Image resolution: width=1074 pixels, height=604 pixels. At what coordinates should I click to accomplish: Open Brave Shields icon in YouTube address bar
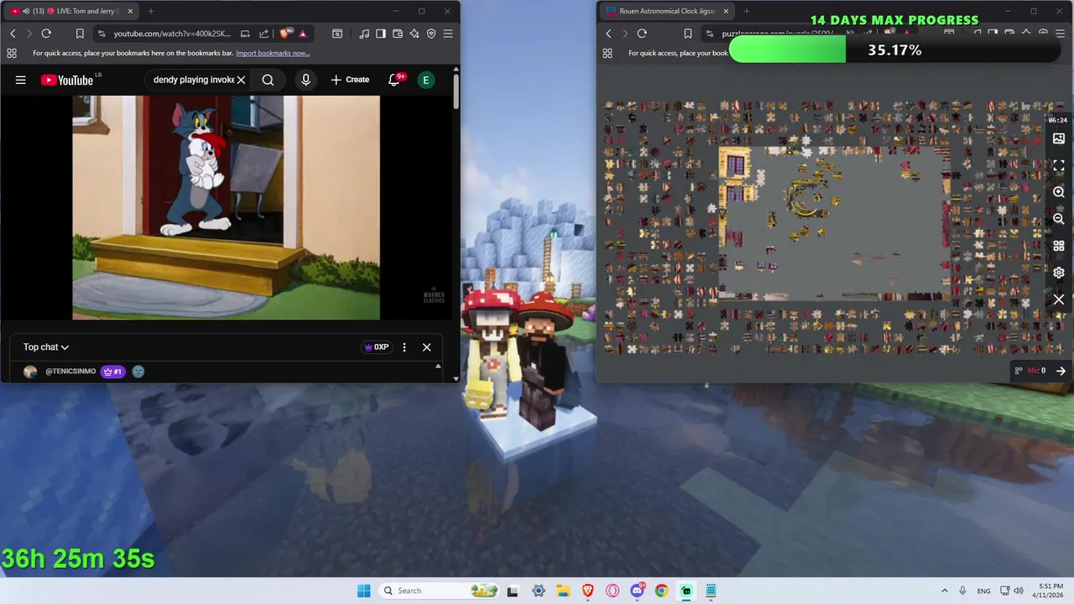pyautogui.click(x=285, y=34)
